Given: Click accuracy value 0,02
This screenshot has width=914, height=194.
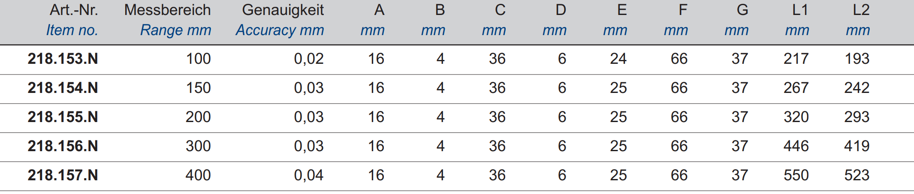Looking at the screenshot, I should [309, 59].
